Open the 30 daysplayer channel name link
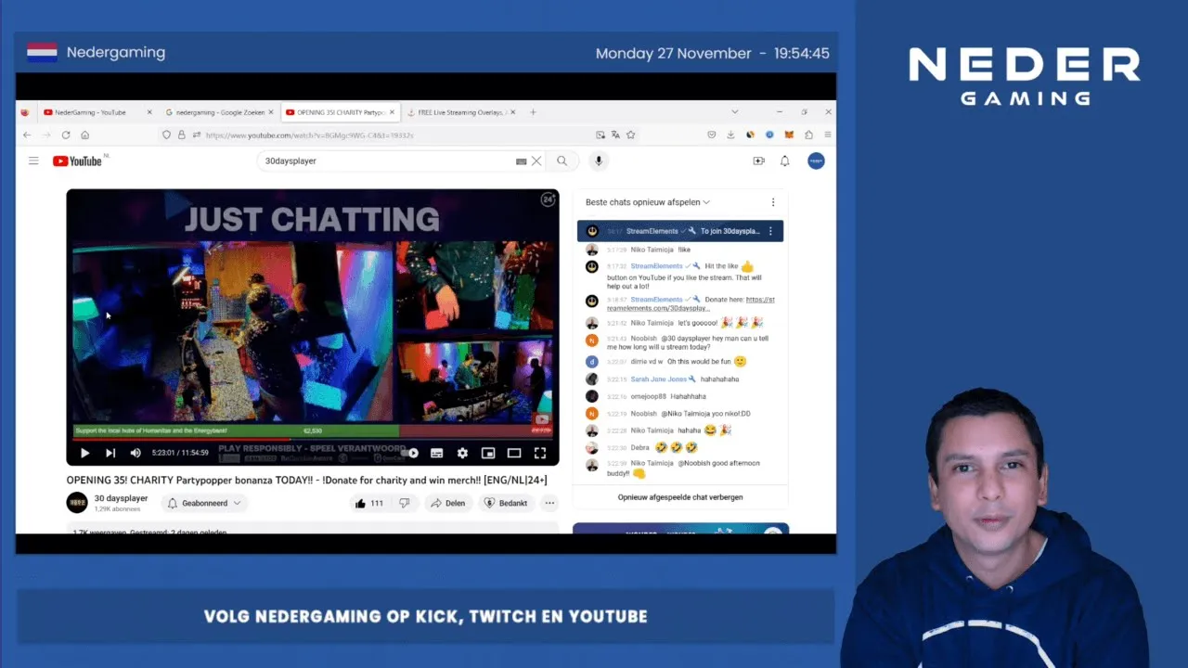 (121, 498)
